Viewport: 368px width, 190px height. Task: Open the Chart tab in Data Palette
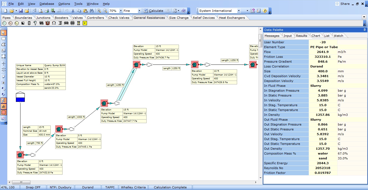pyautogui.click(x=315, y=35)
